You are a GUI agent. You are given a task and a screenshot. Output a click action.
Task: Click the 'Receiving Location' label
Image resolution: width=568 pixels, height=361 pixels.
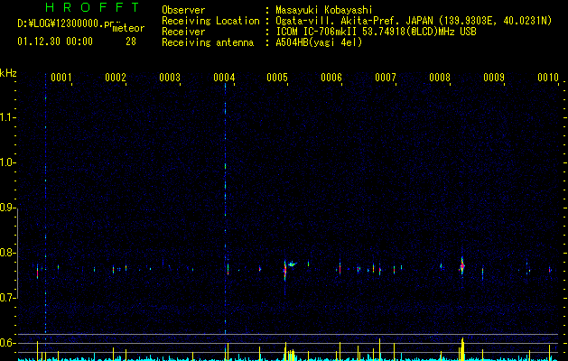210,21
